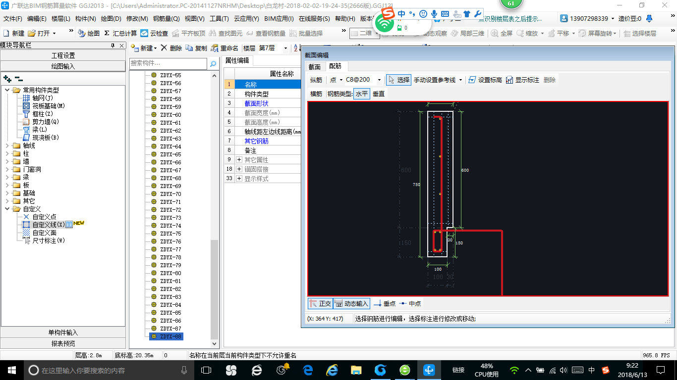Click the 单构件输入 panel button
This screenshot has width=677, height=380.
pos(63,332)
